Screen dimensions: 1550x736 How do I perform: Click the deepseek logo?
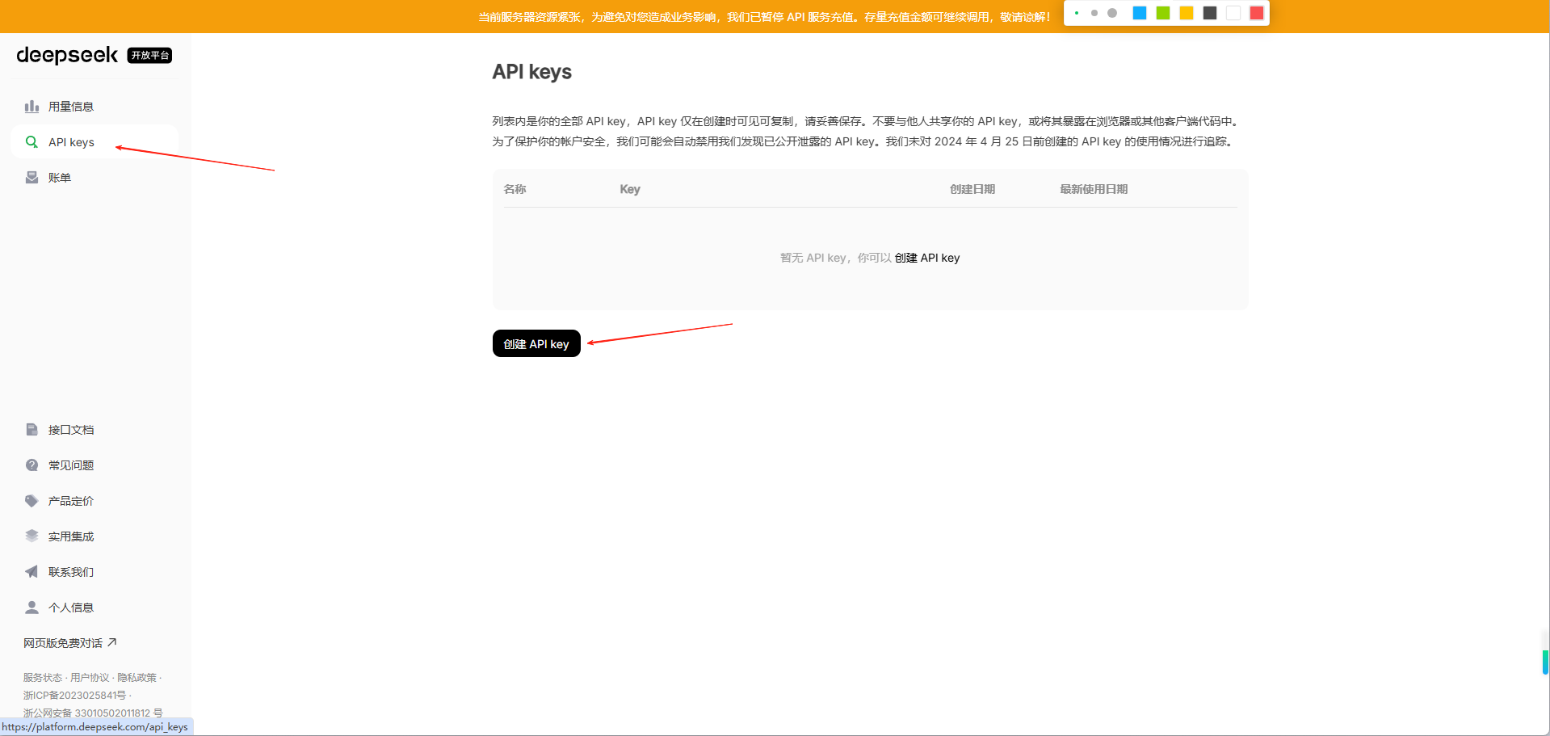click(x=67, y=55)
